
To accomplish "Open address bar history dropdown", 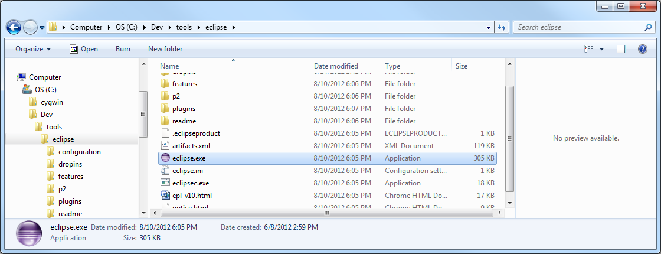I will coord(489,27).
